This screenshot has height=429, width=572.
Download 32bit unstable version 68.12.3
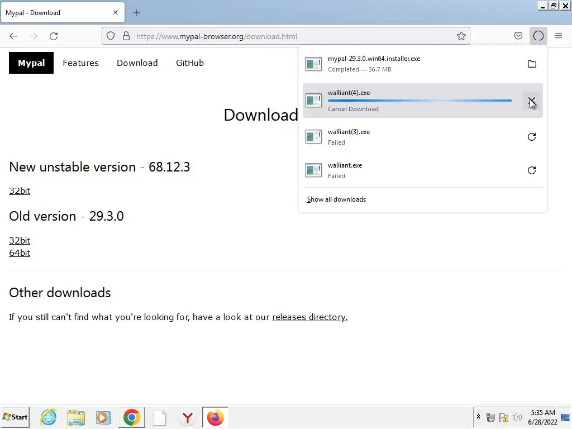click(x=20, y=191)
